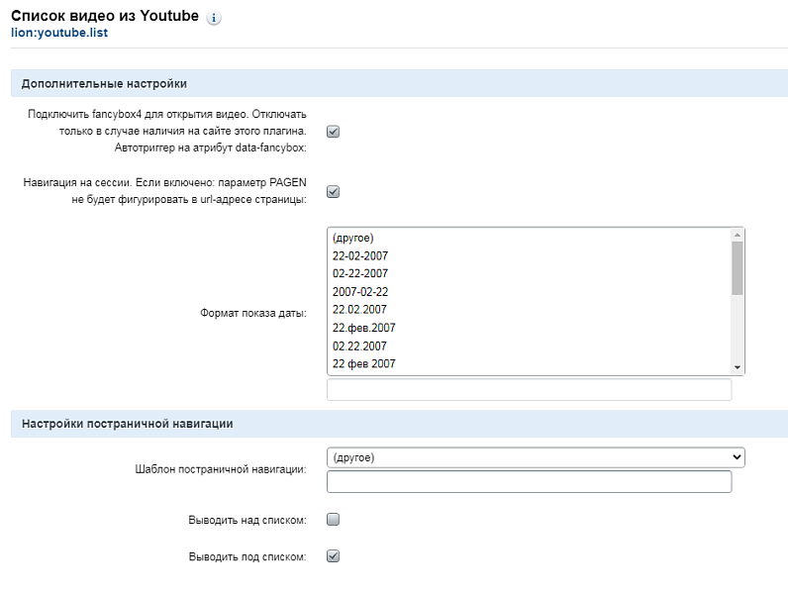The image size is (788, 594).
Task: Select date format 2007-02-22
Action: pos(360,291)
